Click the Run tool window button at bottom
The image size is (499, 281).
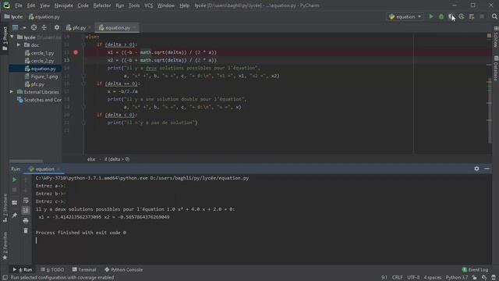(23, 269)
